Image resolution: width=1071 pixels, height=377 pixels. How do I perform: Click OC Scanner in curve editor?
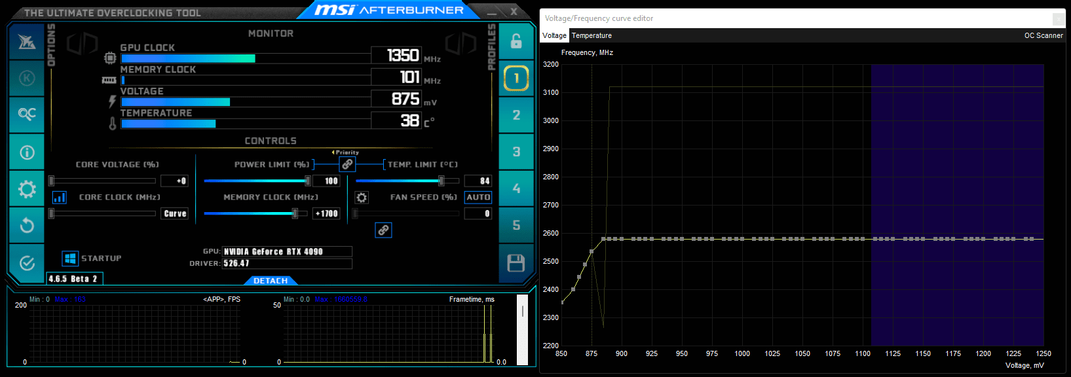click(1043, 35)
